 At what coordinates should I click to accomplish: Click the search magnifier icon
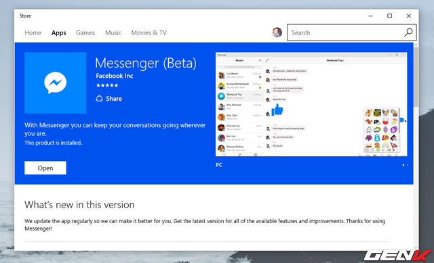coord(408,32)
